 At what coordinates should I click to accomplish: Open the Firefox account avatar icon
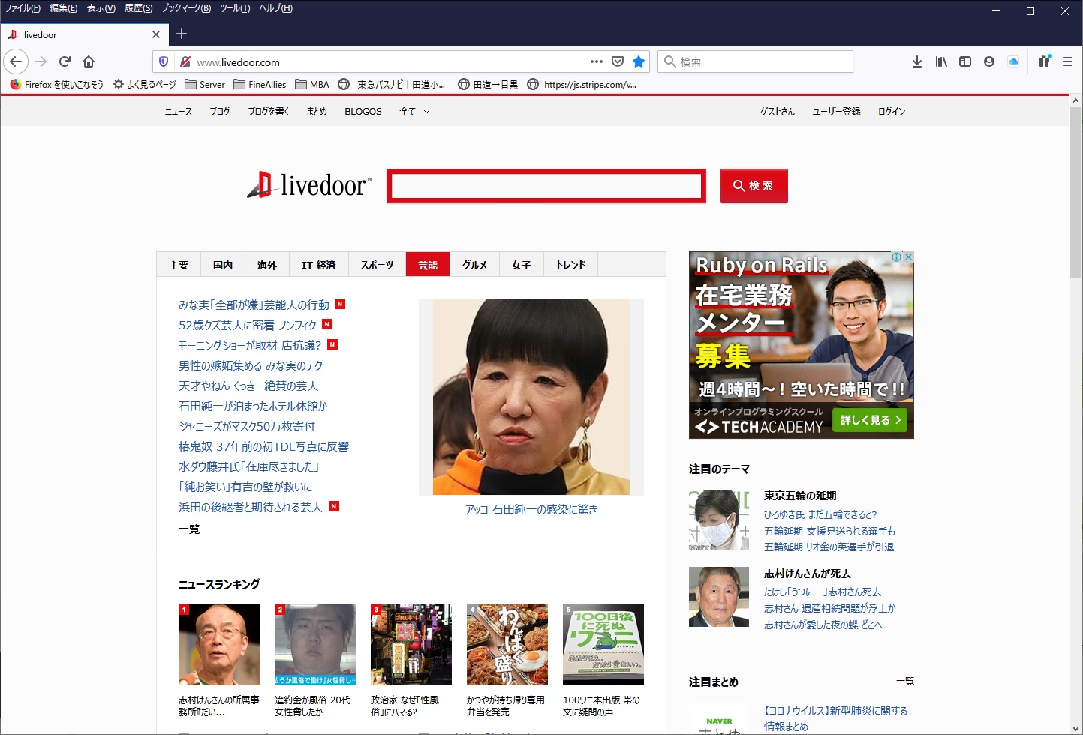click(989, 61)
